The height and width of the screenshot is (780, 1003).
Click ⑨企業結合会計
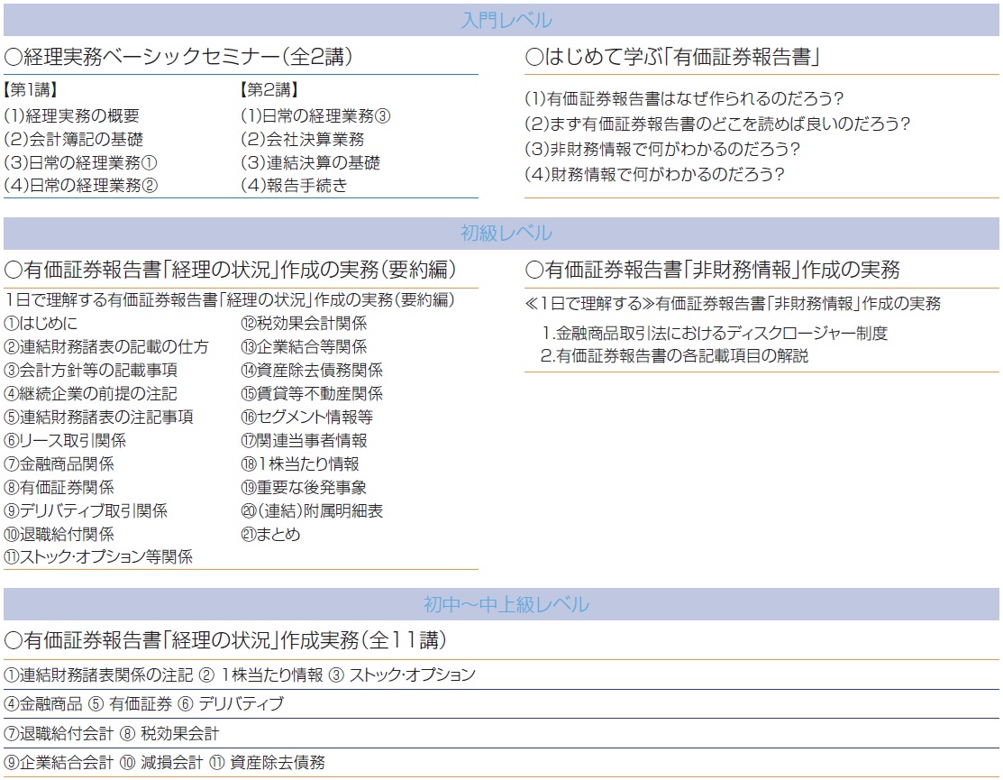coord(59,763)
